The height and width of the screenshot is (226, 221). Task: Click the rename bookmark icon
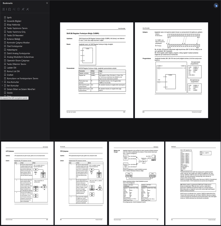(x=14, y=9)
